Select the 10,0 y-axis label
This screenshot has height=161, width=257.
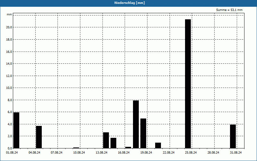9,88
